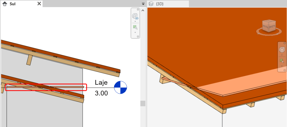Expand zoom options dropdown in 3D view
Image resolution: width=287 pixels, height=127 pixels.
coord(282,66)
